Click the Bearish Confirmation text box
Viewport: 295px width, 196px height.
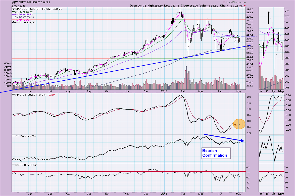point(216,153)
